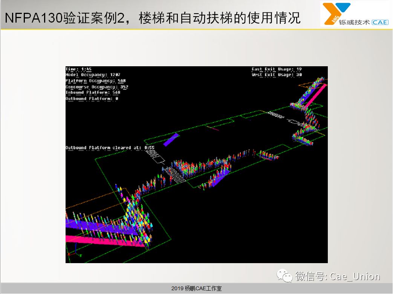Image resolution: width=393 pixels, height=294 pixels.
Task: Click the company logo with CAE text
Action: click(x=355, y=14)
